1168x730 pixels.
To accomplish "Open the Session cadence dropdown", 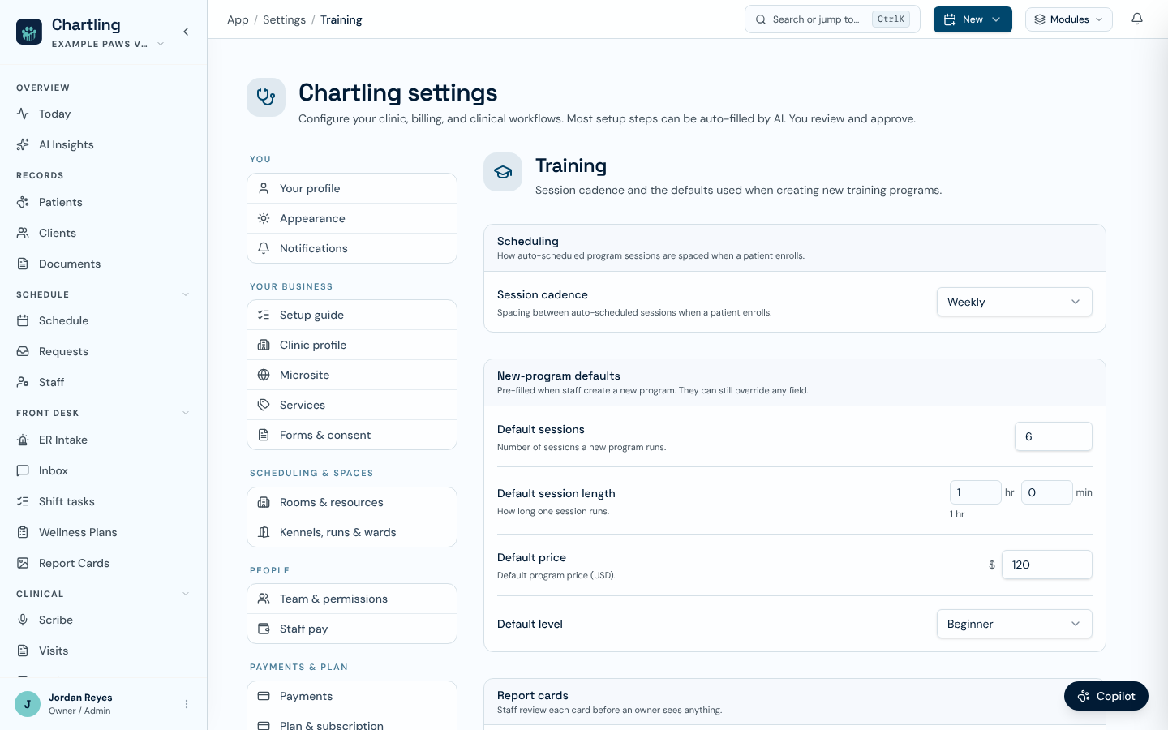I will (x=1014, y=302).
